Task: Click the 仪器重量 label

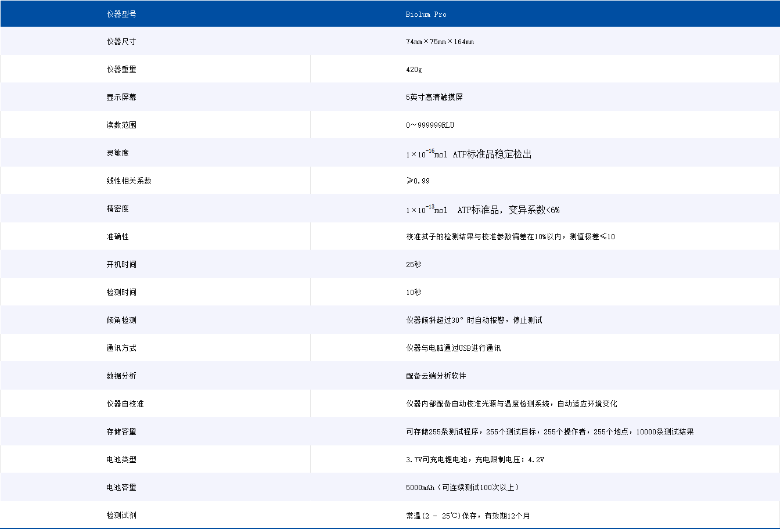Action: (x=120, y=69)
